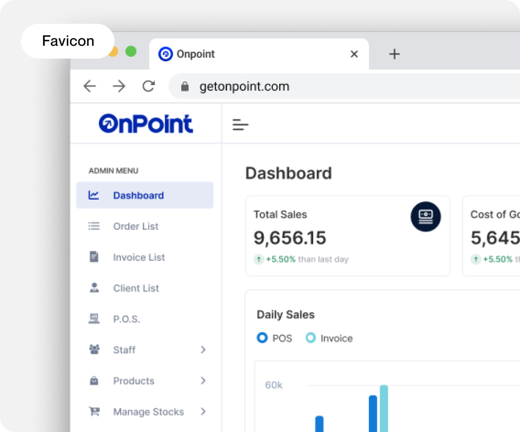520x432 pixels.
Task: Open Dashboard in admin menu
Action: [x=145, y=195]
